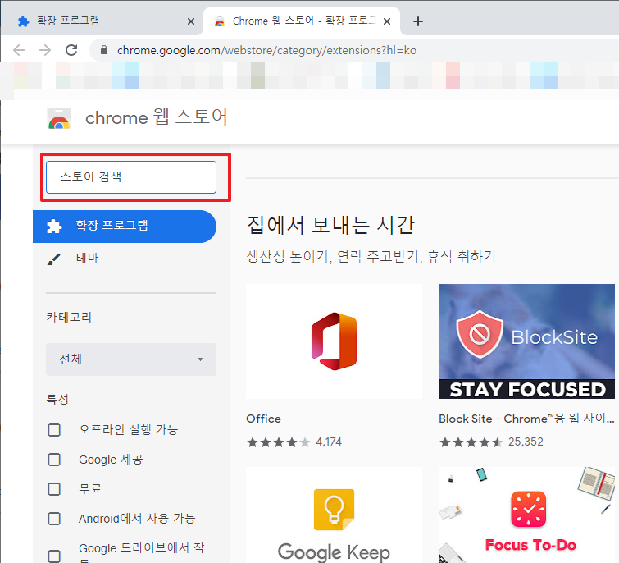Image resolution: width=619 pixels, height=563 pixels.
Task: Close the 확장 프로그램 tab
Action: pyautogui.click(x=191, y=21)
